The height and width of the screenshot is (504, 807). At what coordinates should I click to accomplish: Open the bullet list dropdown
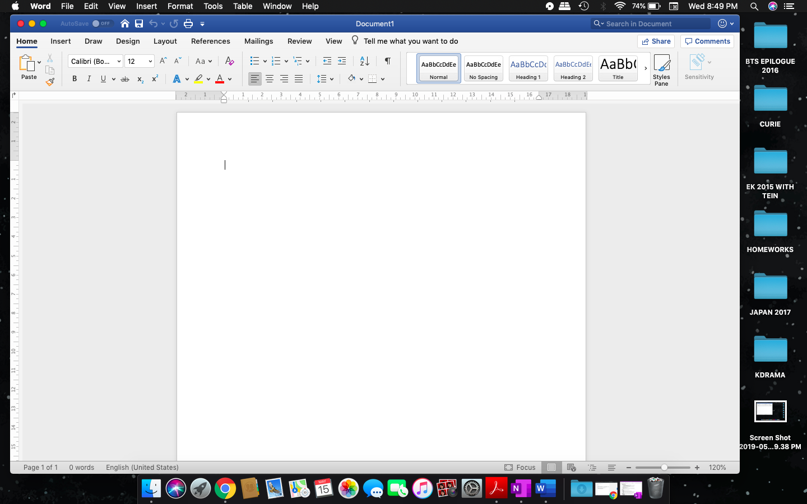tap(265, 60)
